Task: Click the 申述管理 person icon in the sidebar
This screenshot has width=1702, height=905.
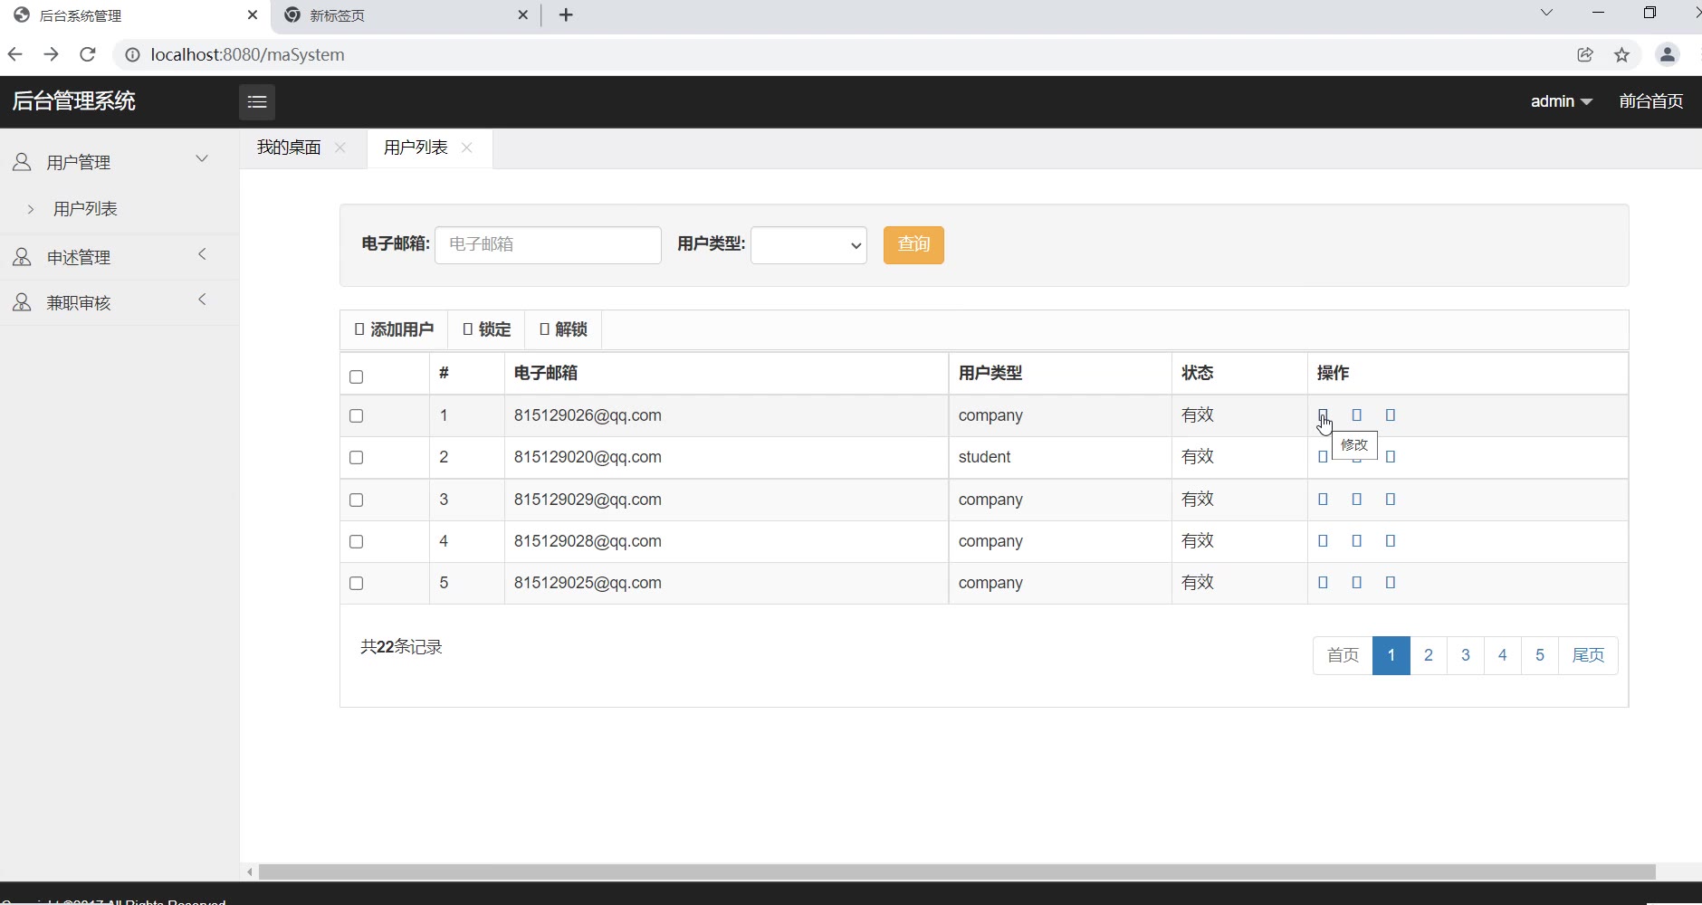Action: point(22,257)
